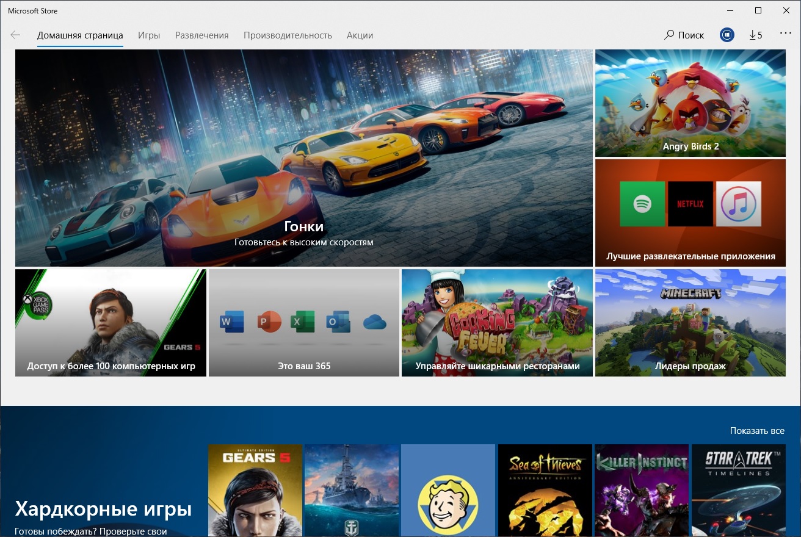Minimize the Microsoft Store window
This screenshot has width=801, height=537.
coord(730,10)
